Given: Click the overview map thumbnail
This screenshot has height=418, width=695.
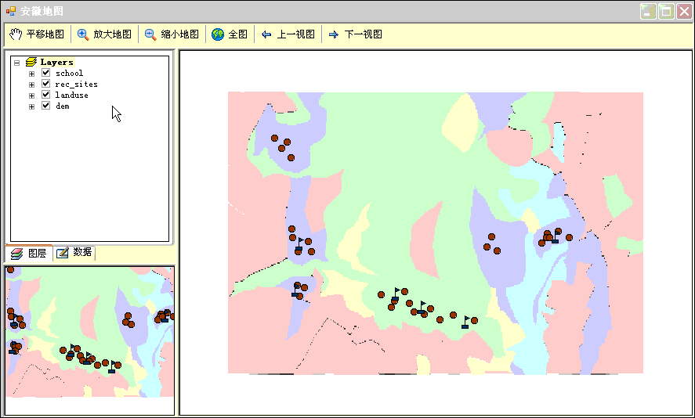Looking at the screenshot, I should [x=90, y=341].
